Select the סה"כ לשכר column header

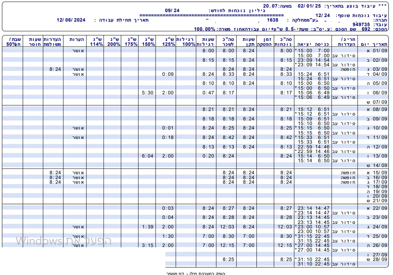click(228, 42)
